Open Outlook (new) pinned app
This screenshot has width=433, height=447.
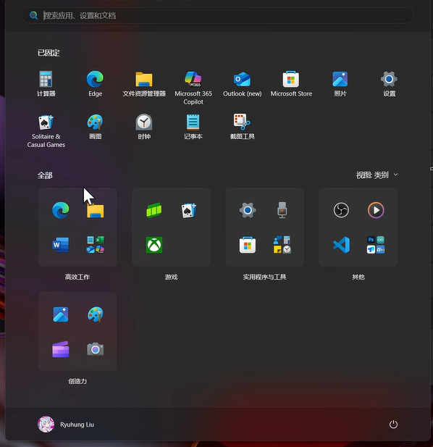pos(242,84)
